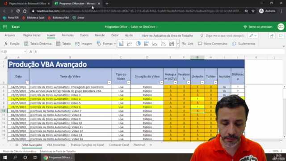Open the user account avatar
The width and height of the screenshot is (286, 161).
(x=281, y=27)
